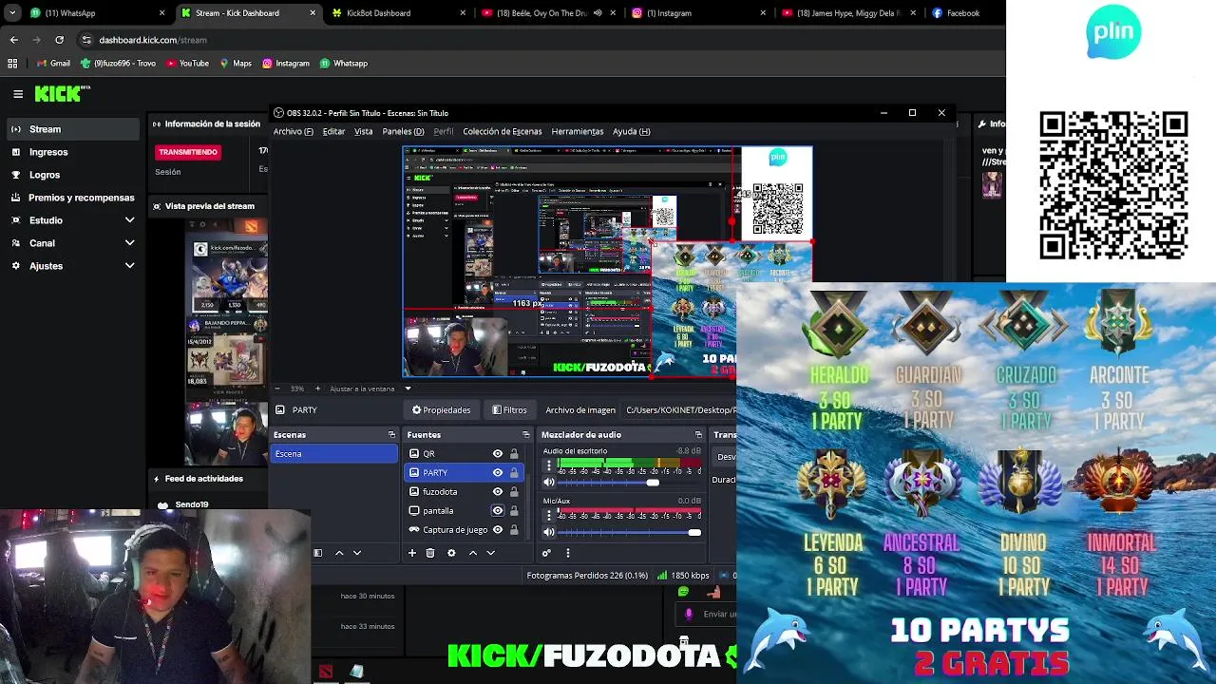
Task: Lock the QR source
Action: point(514,454)
